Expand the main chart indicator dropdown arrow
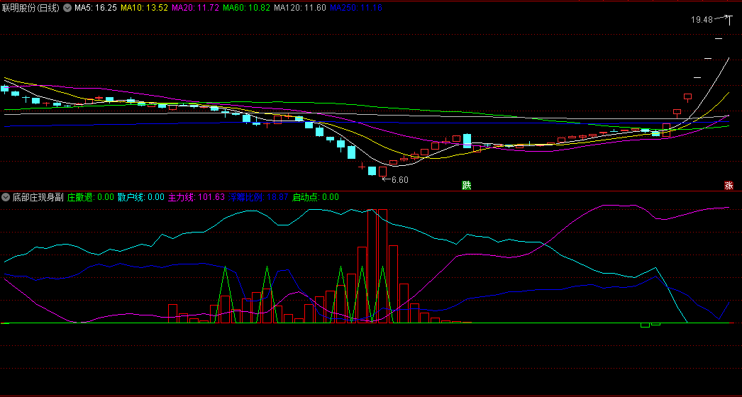This screenshot has height=397, width=742. click(x=67, y=8)
